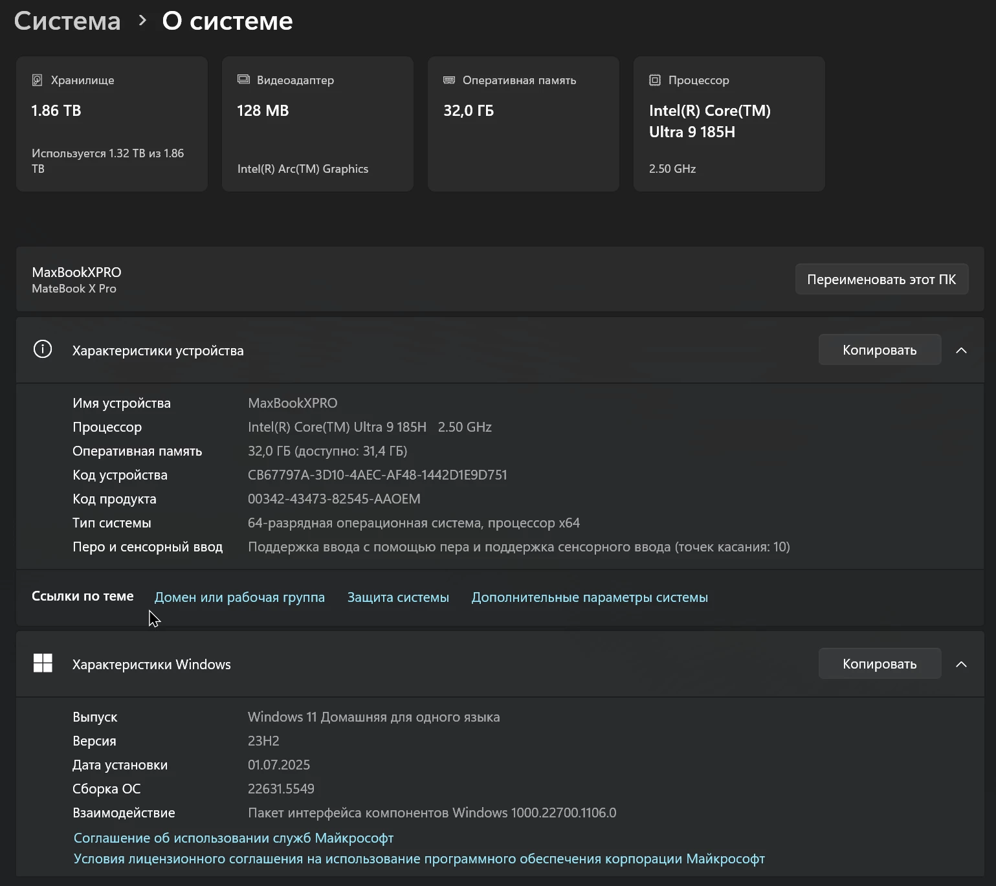This screenshot has width=996, height=886.
Task: Click install date 01.07.2025
Action: [279, 765]
